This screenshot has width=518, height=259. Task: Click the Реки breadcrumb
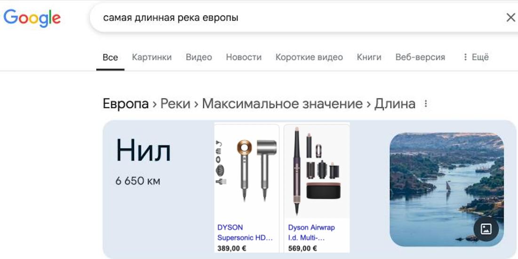pyautogui.click(x=175, y=104)
